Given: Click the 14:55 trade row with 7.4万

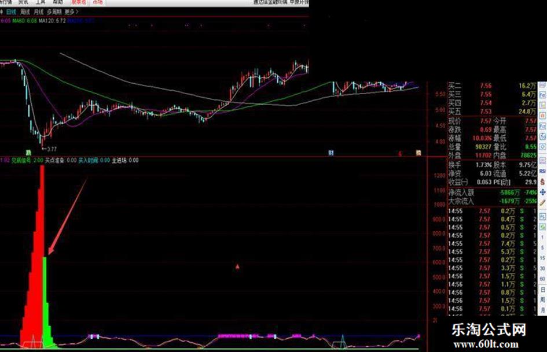Looking at the screenshot, I should 492,243.
